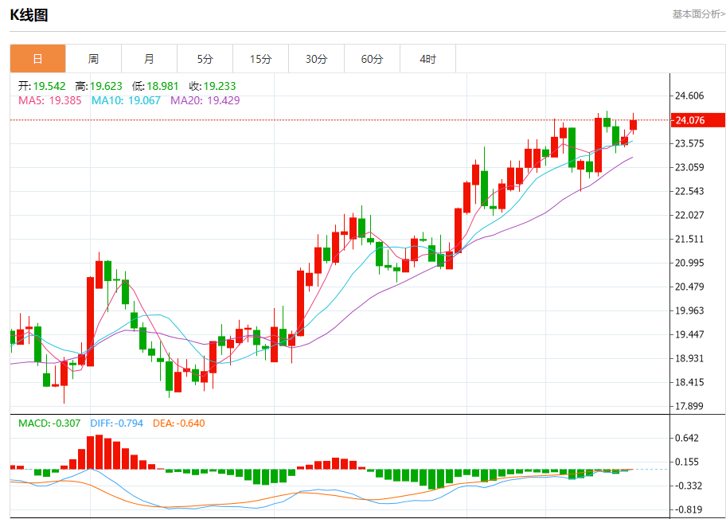Switch to the 周 weekly tab
726x519 pixels.
coord(93,59)
